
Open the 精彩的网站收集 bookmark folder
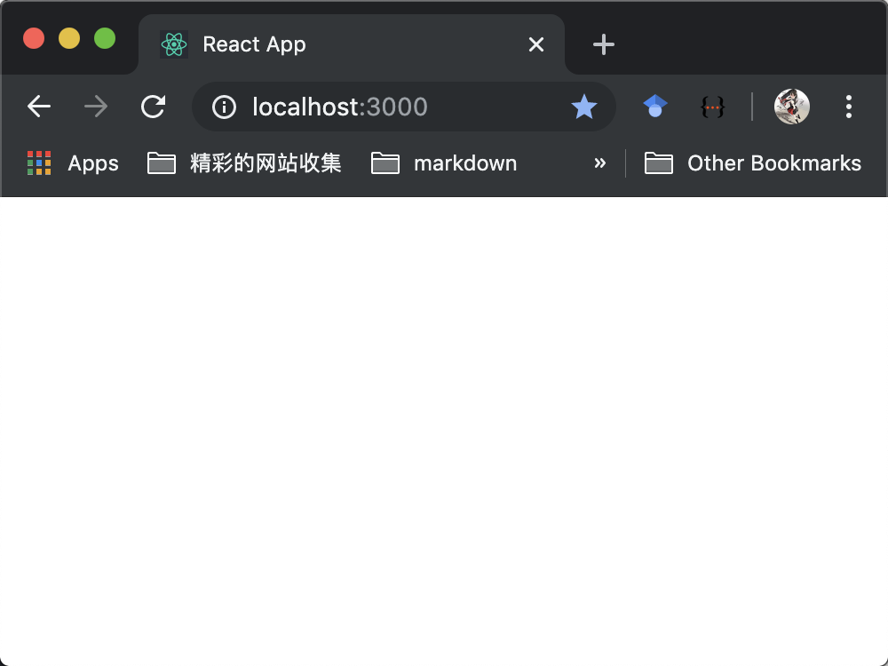tap(244, 163)
